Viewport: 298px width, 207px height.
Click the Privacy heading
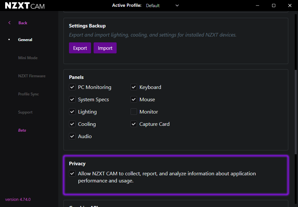77,164
